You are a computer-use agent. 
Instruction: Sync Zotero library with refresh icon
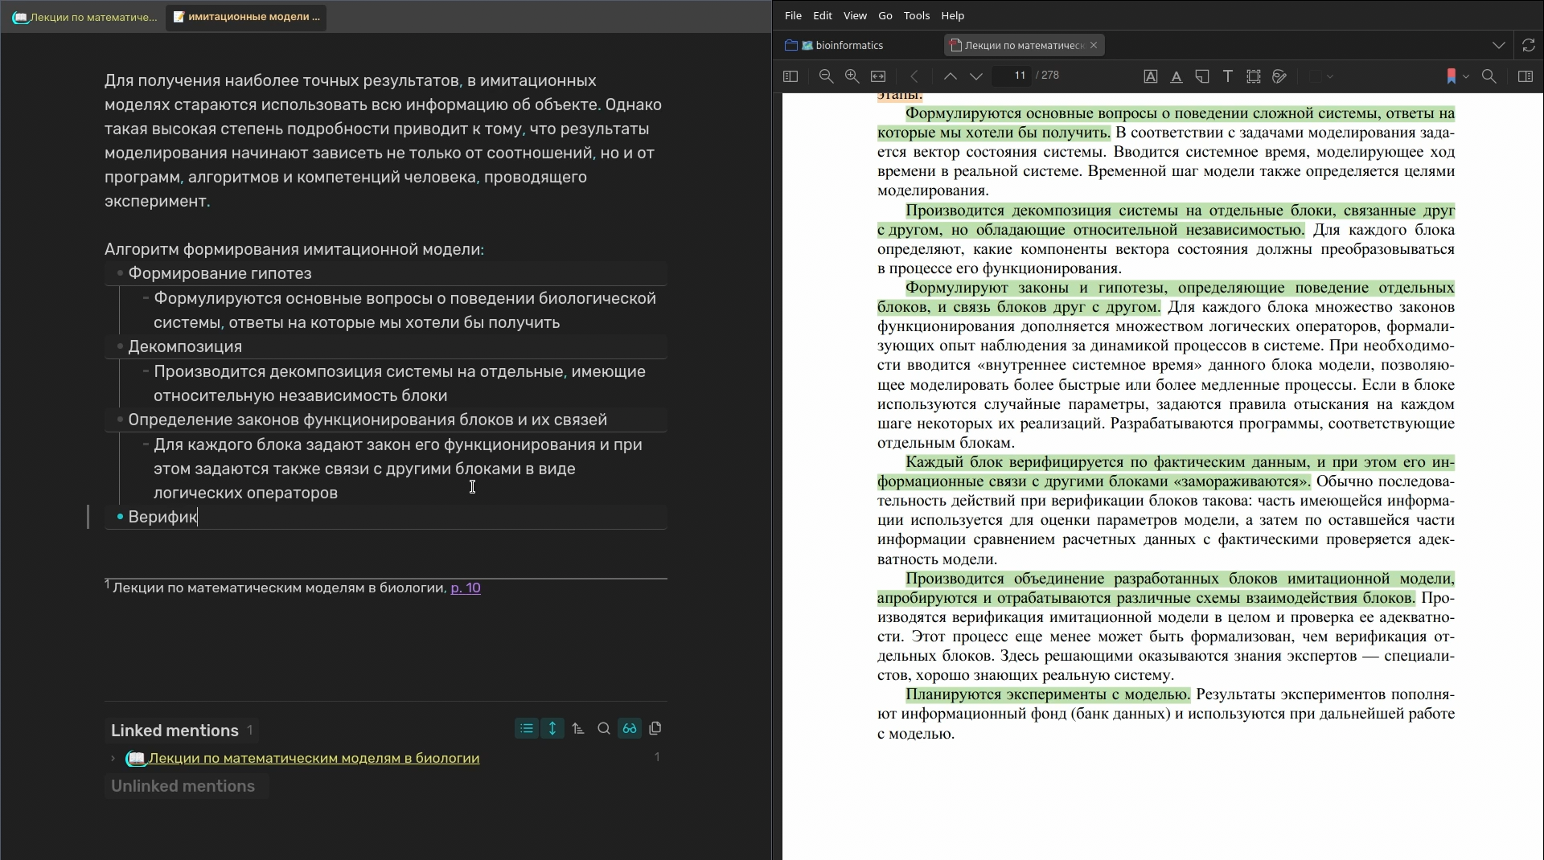point(1529,45)
